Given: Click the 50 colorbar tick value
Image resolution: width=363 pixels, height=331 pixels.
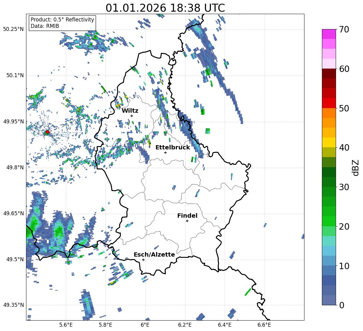Looking at the screenshot, I should coord(344,108).
